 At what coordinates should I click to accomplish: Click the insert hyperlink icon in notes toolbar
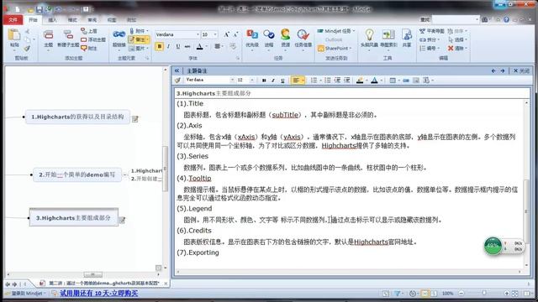point(406,81)
